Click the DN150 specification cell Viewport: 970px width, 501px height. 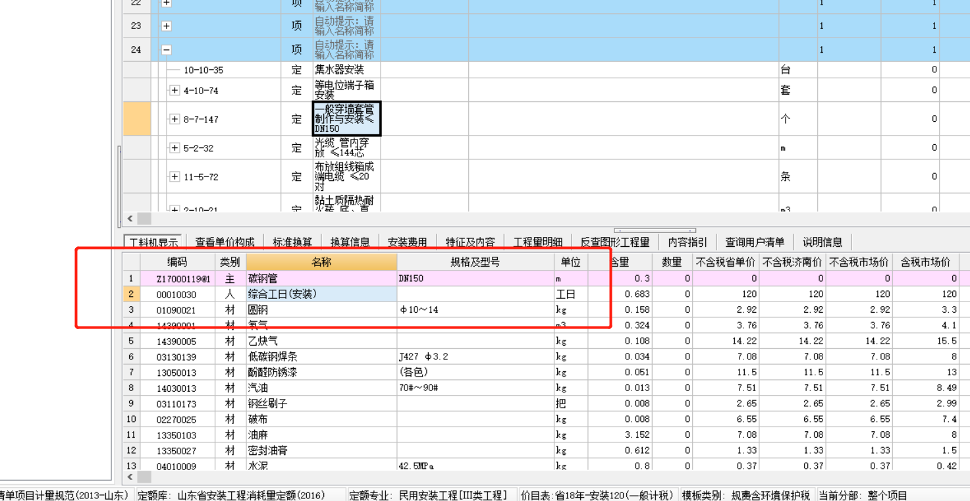point(475,278)
